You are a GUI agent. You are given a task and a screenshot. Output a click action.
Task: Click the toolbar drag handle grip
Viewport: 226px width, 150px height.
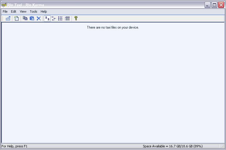point(3,19)
